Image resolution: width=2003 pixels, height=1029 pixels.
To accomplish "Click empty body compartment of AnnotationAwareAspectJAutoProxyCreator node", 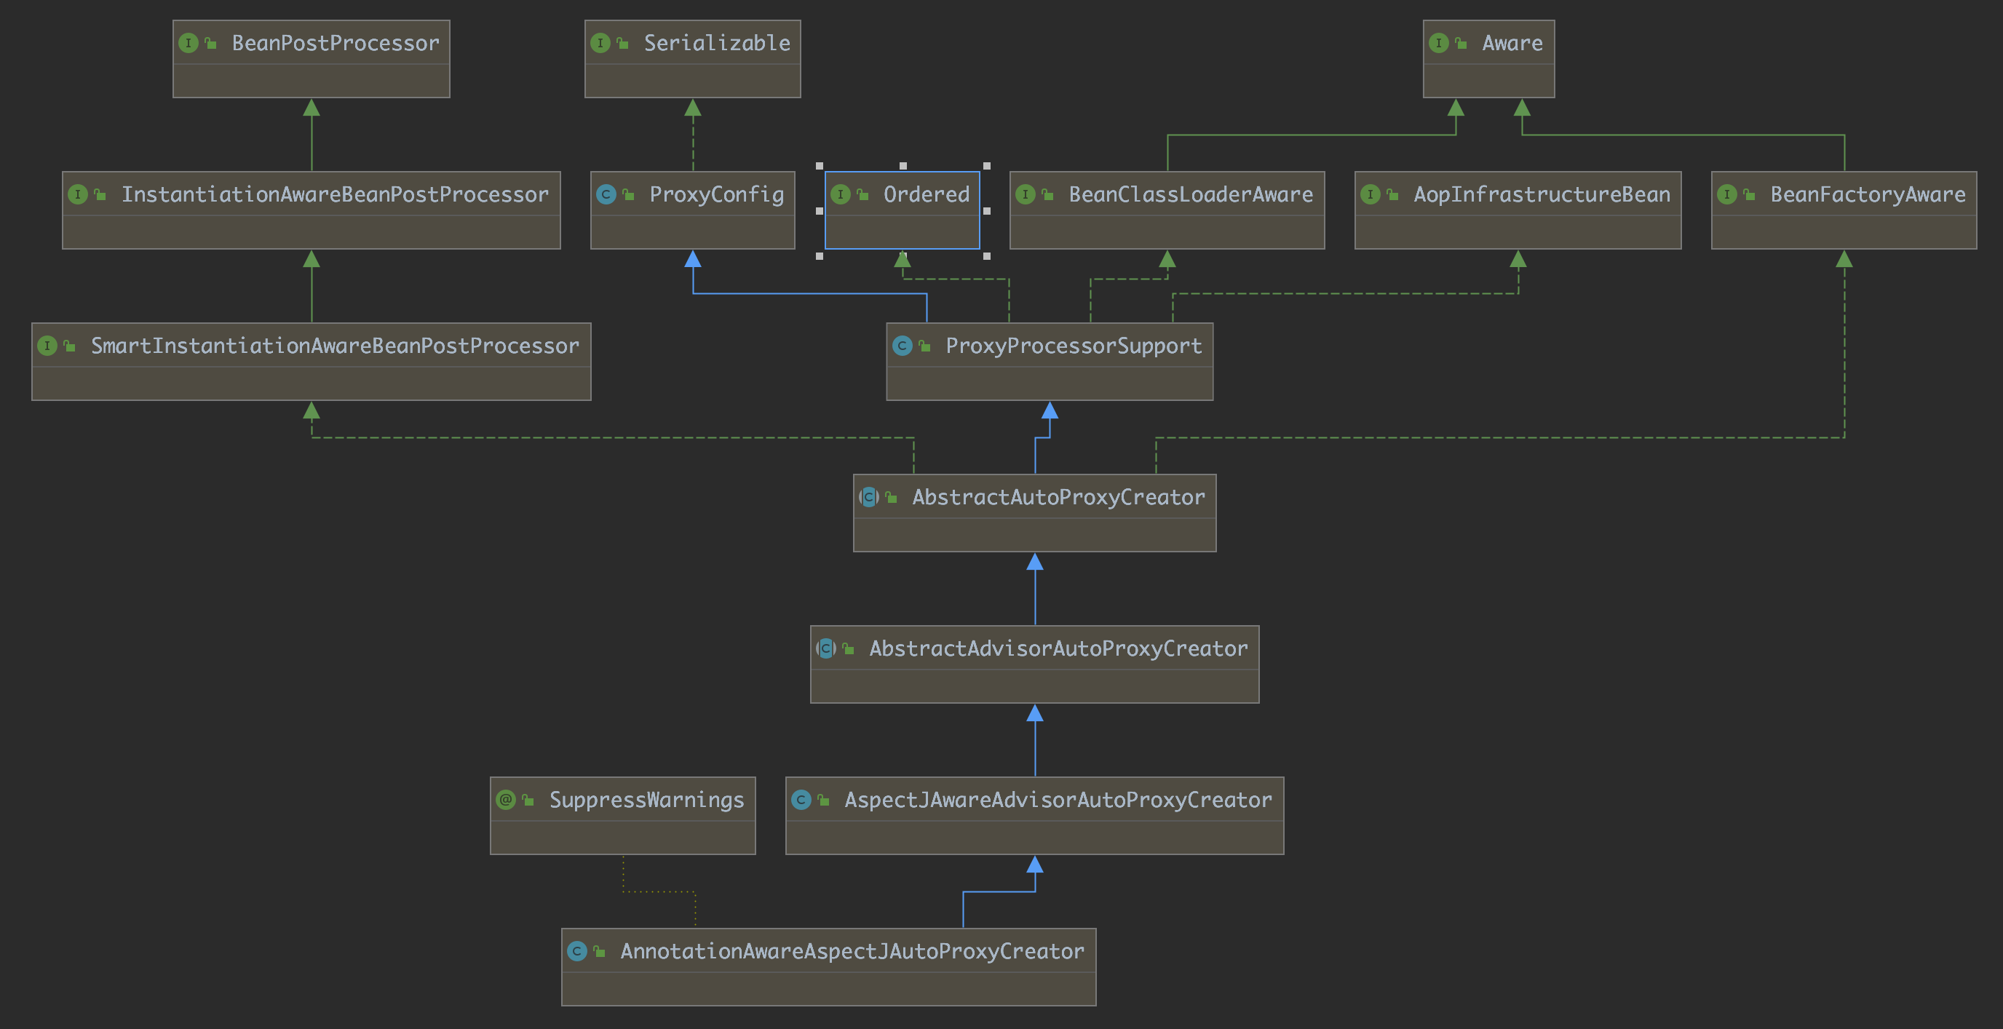I will (829, 988).
